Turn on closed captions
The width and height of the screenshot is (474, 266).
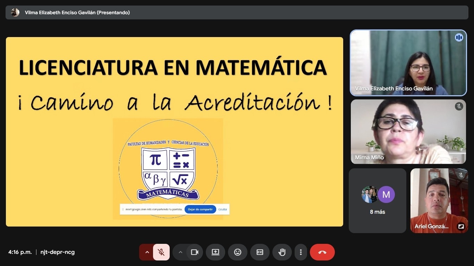point(260,252)
